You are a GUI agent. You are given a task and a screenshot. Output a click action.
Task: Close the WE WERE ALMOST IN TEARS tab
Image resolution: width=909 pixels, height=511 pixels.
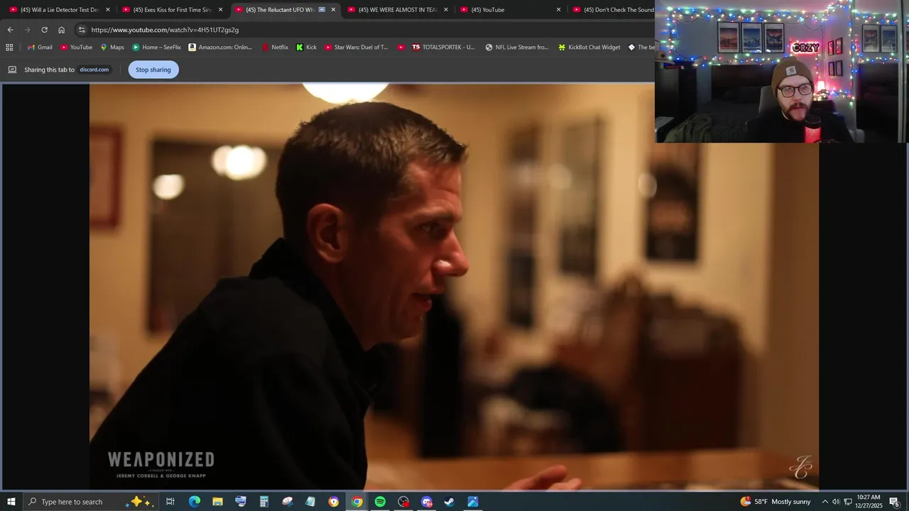[446, 10]
